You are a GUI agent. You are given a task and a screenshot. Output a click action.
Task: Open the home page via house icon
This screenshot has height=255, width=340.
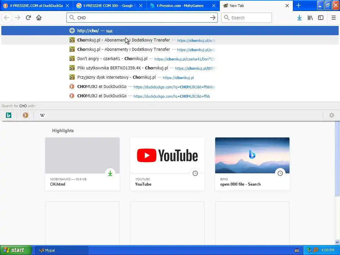tap(39, 18)
